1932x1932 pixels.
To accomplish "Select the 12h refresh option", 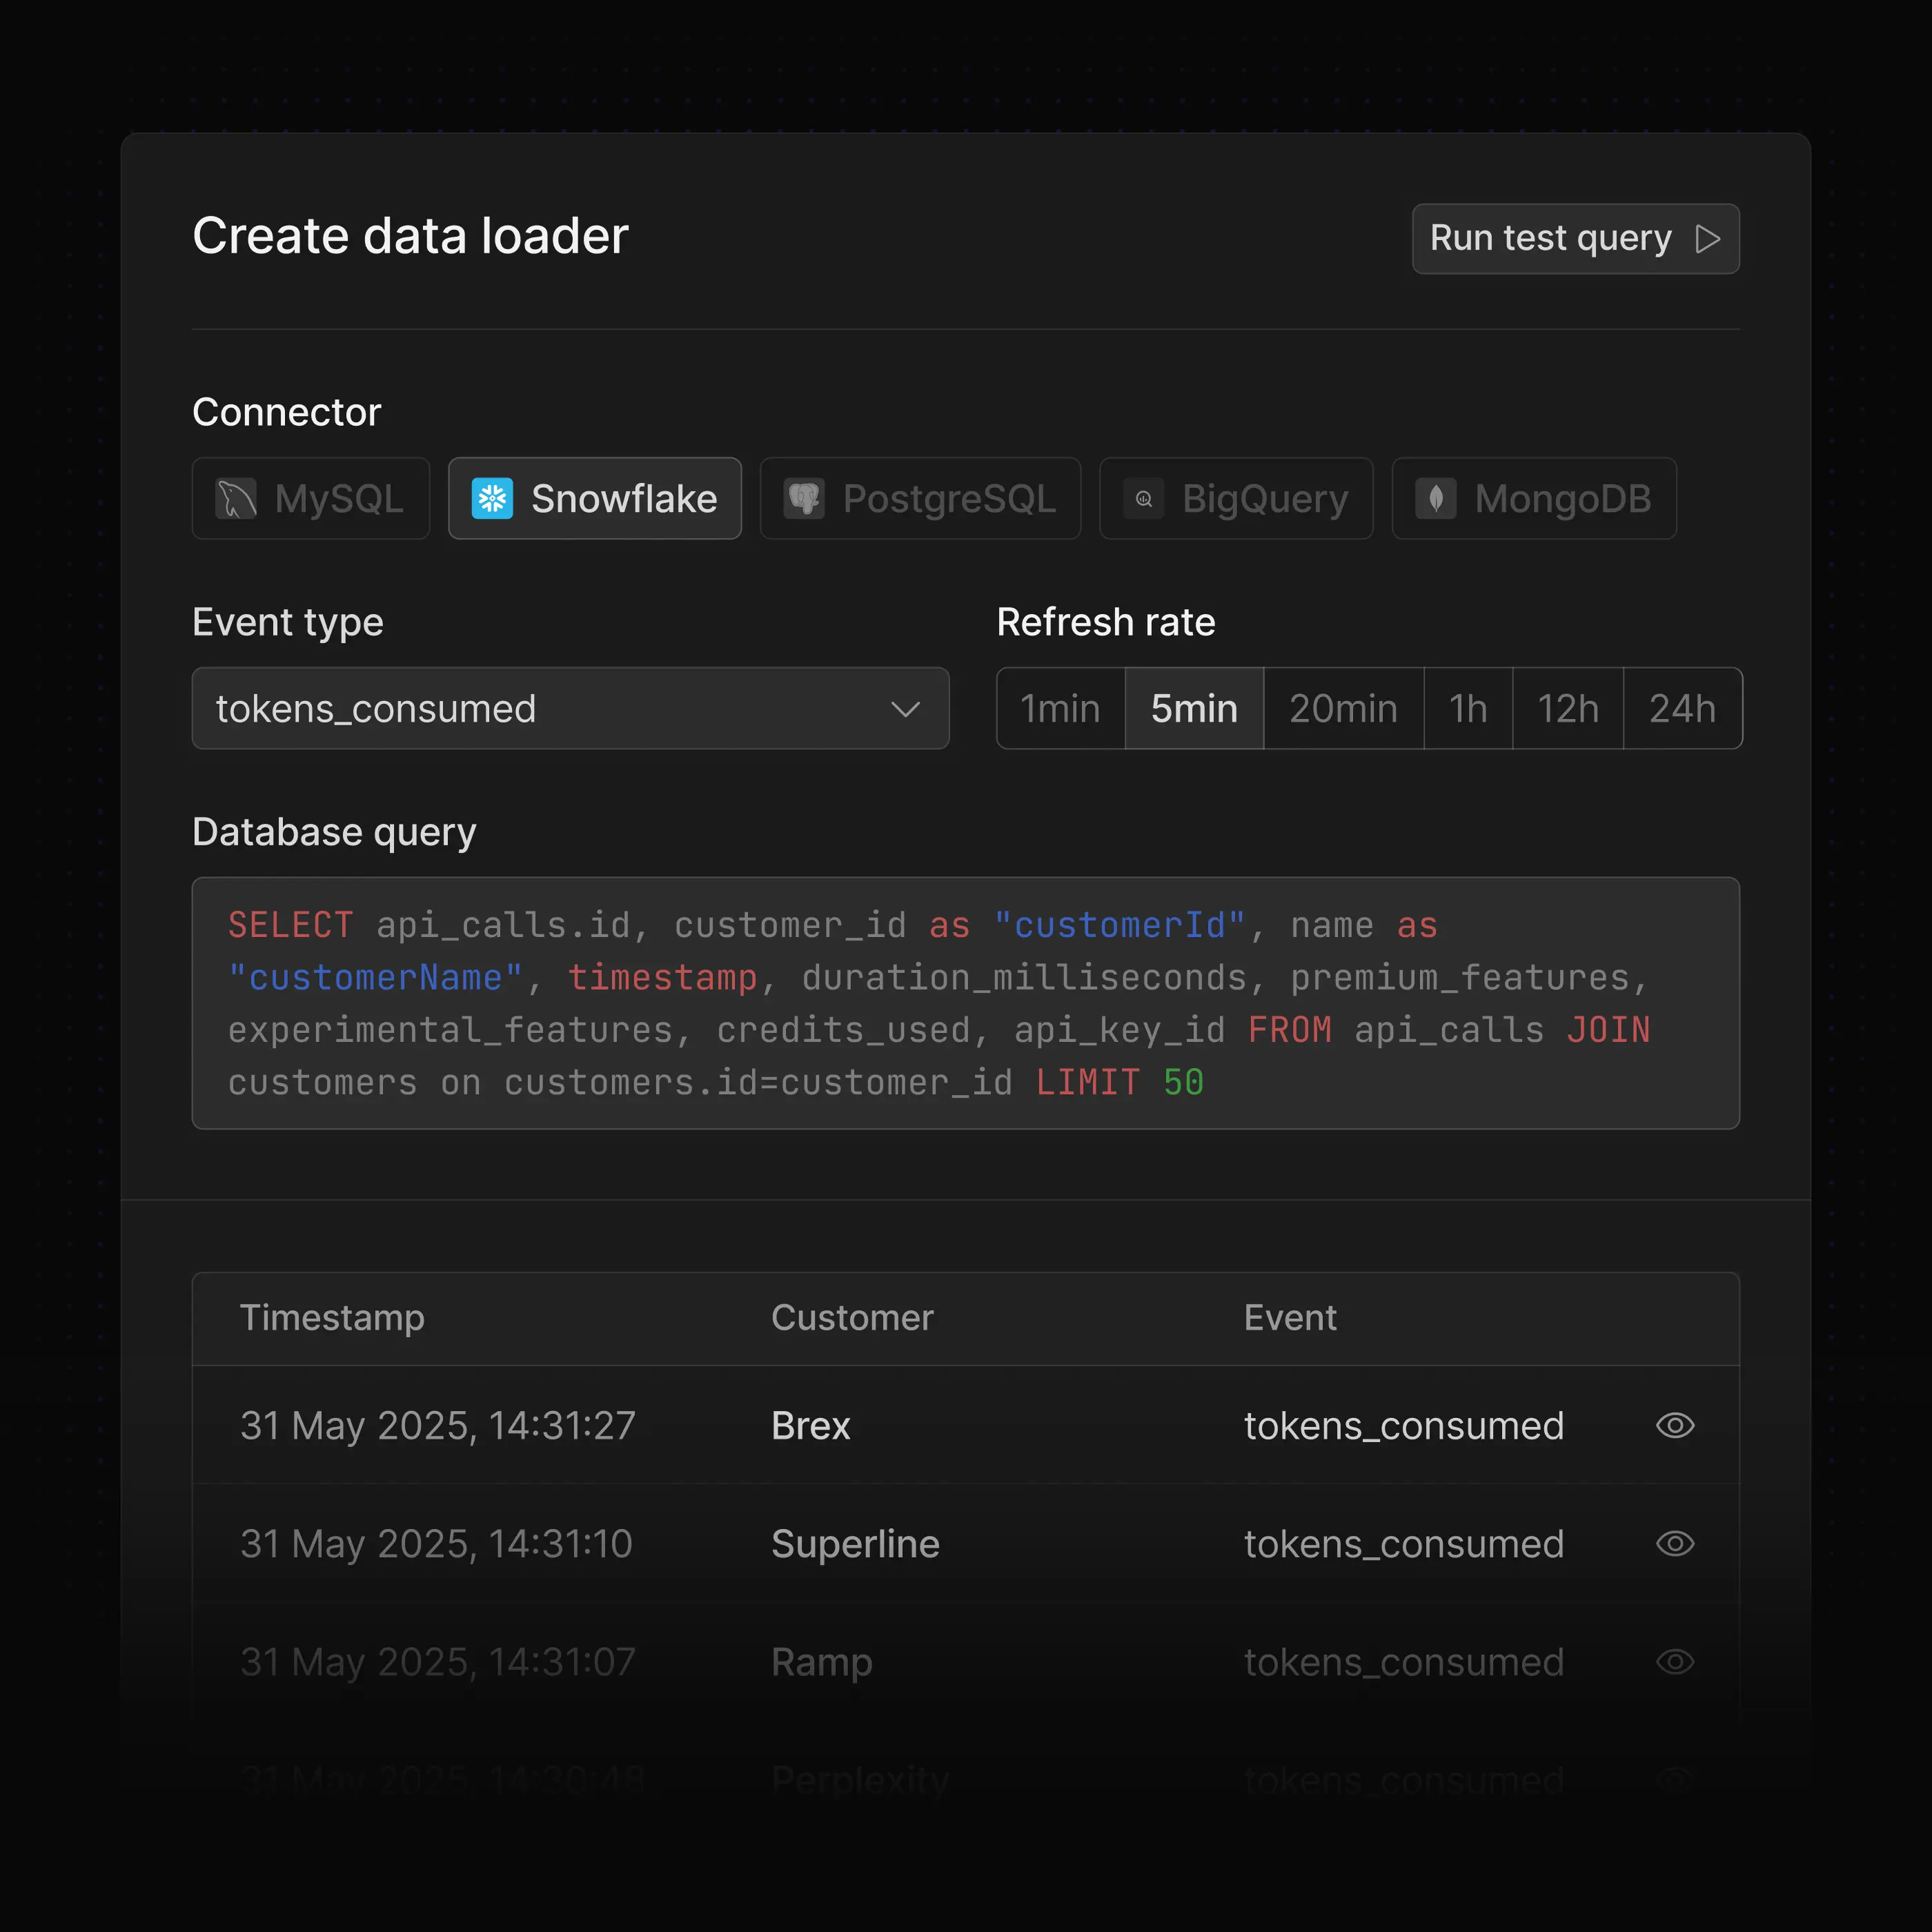I will 1567,708.
